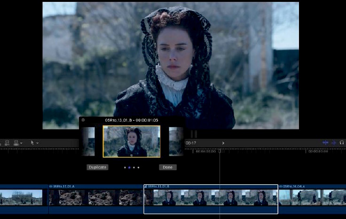
Task: Click the clip icon beside 05Rto_12_01_A name
Action: pos(51,187)
